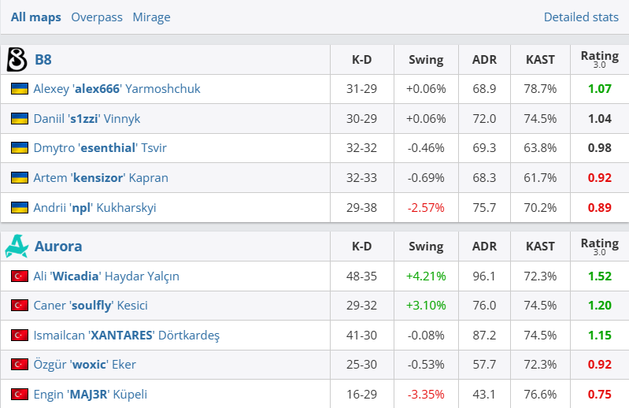Click Ukraine flag next to kensizor
This screenshot has width=629, height=408.
[x=20, y=178]
